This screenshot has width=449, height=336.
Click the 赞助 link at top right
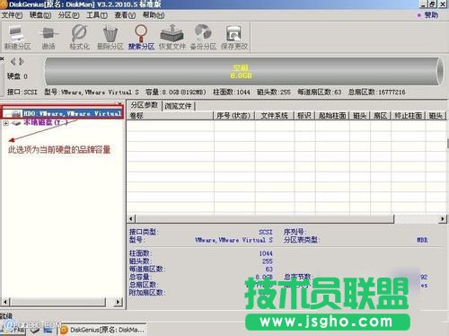pyautogui.click(x=431, y=15)
